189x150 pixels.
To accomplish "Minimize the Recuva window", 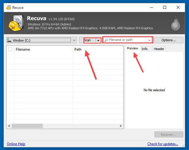I will click(x=151, y=7).
